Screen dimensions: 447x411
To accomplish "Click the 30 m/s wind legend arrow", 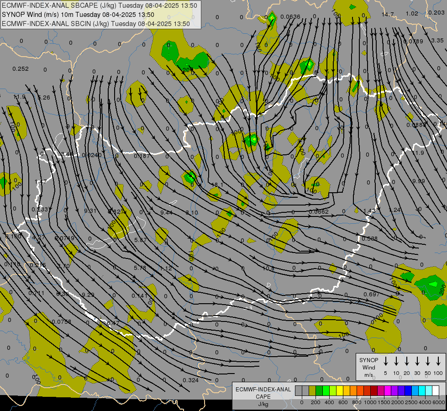I will pyautogui.click(x=417, y=361).
